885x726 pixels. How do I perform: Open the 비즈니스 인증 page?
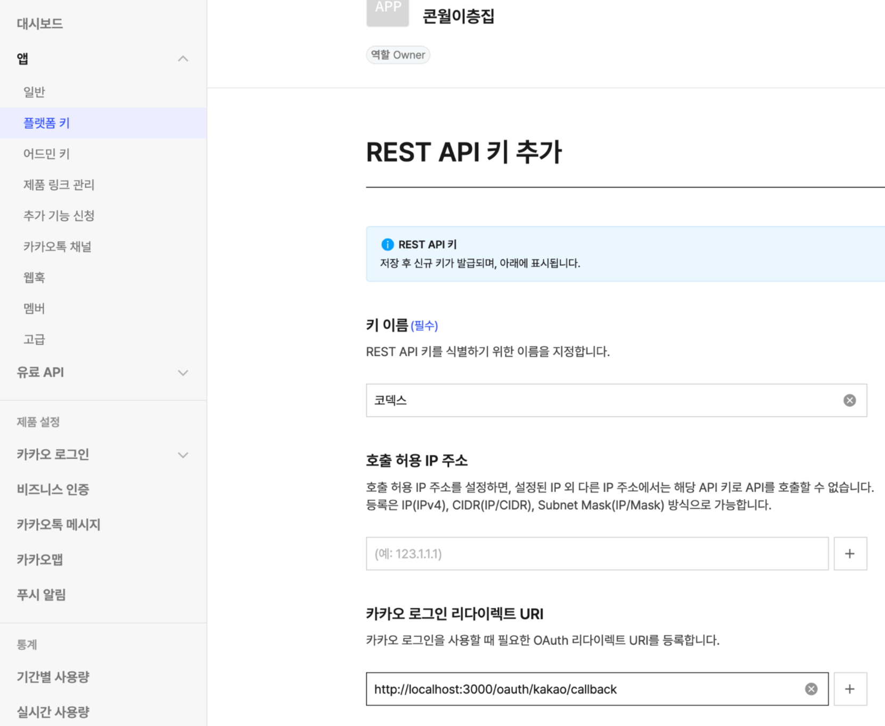coord(53,489)
